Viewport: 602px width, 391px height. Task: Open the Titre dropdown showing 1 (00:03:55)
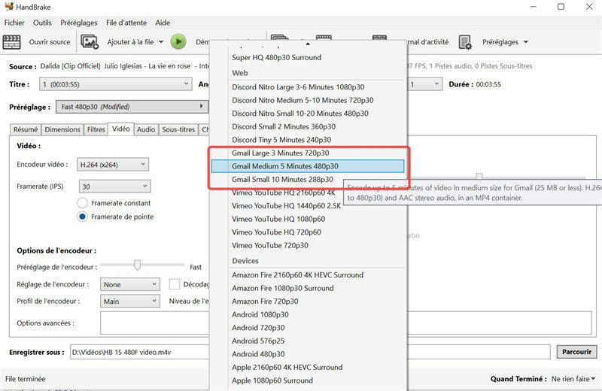(115, 84)
